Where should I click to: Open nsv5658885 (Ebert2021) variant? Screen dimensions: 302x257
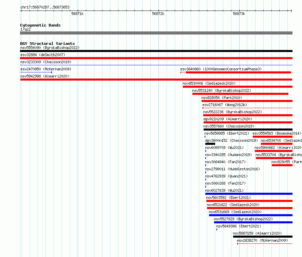tap(227, 133)
